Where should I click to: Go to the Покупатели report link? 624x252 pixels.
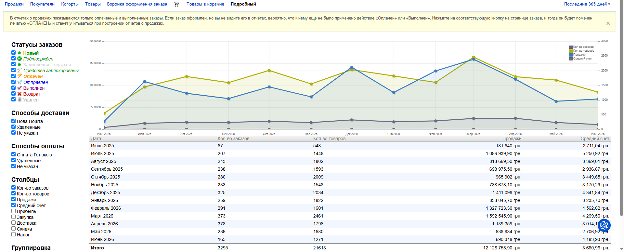click(42, 4)
